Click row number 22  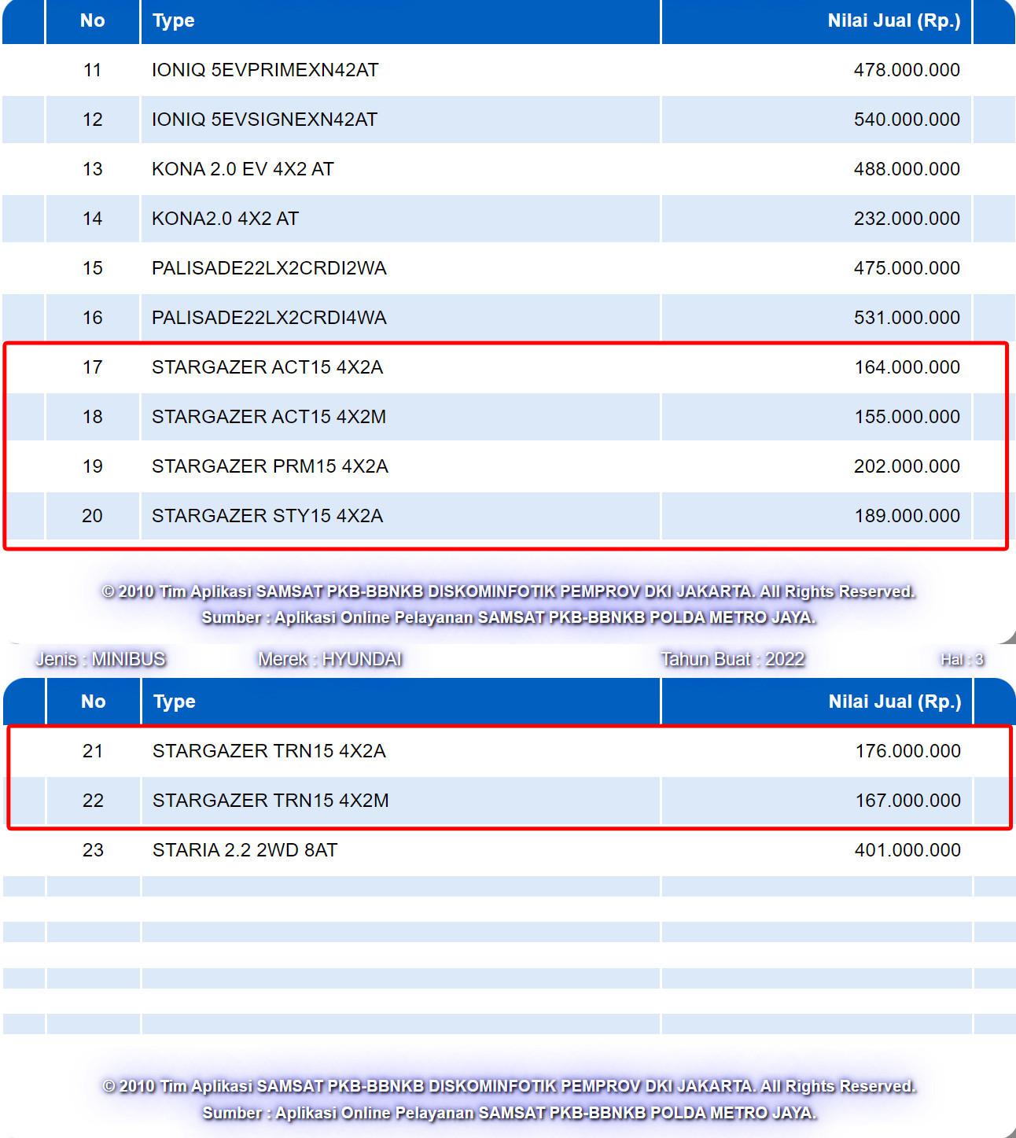pyautogui.click(x=93, y=801)
